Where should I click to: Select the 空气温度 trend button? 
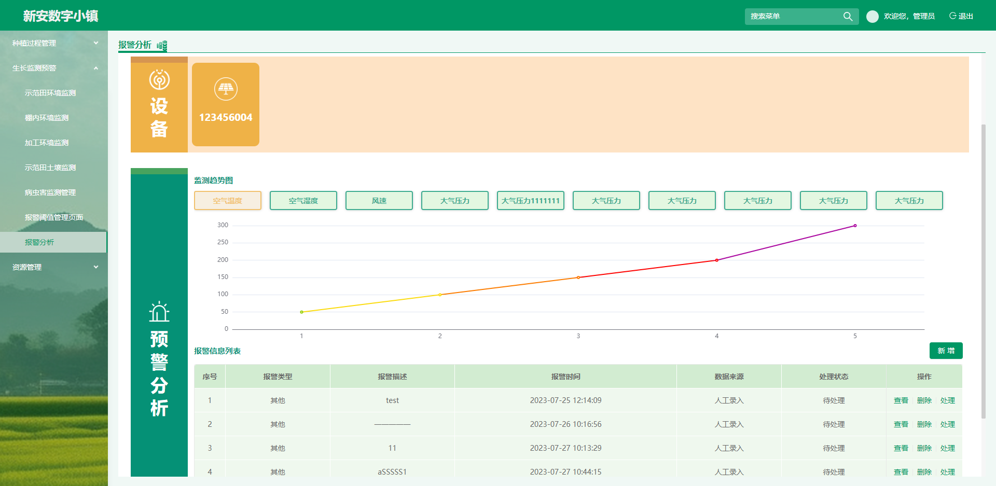[x=228, y=201]
